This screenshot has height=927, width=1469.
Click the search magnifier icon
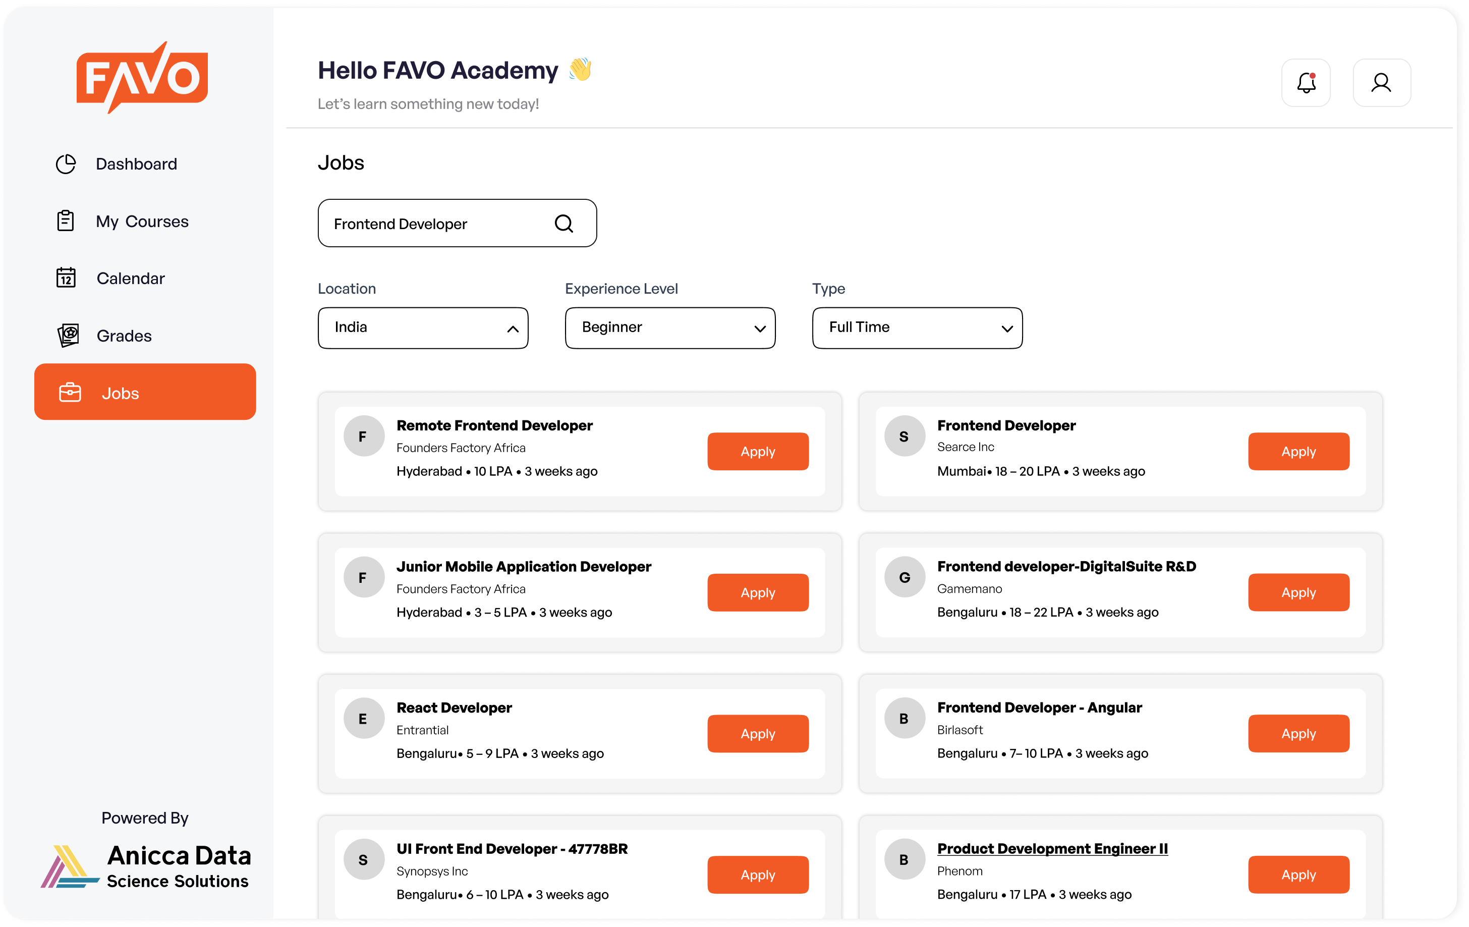(563, 224)
